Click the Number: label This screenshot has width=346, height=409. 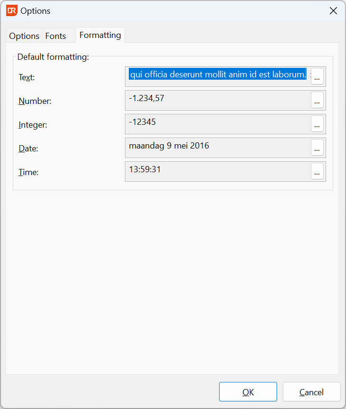[35, 101]
